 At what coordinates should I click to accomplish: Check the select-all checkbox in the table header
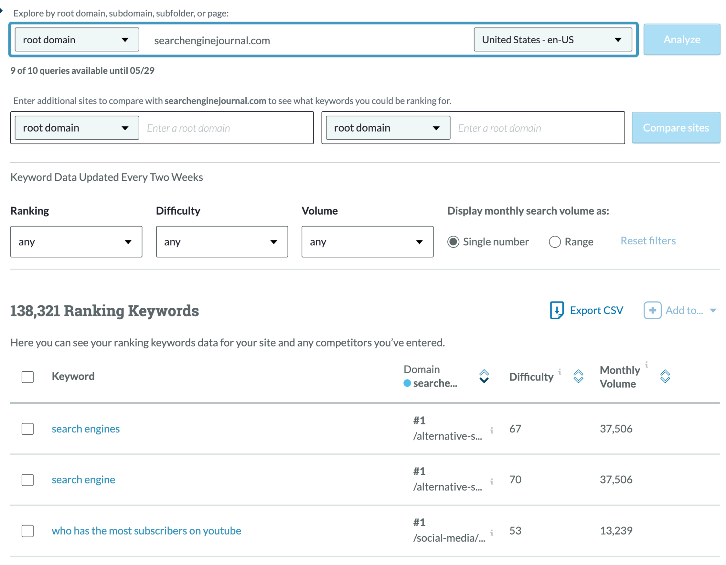(x=27, y=377)
